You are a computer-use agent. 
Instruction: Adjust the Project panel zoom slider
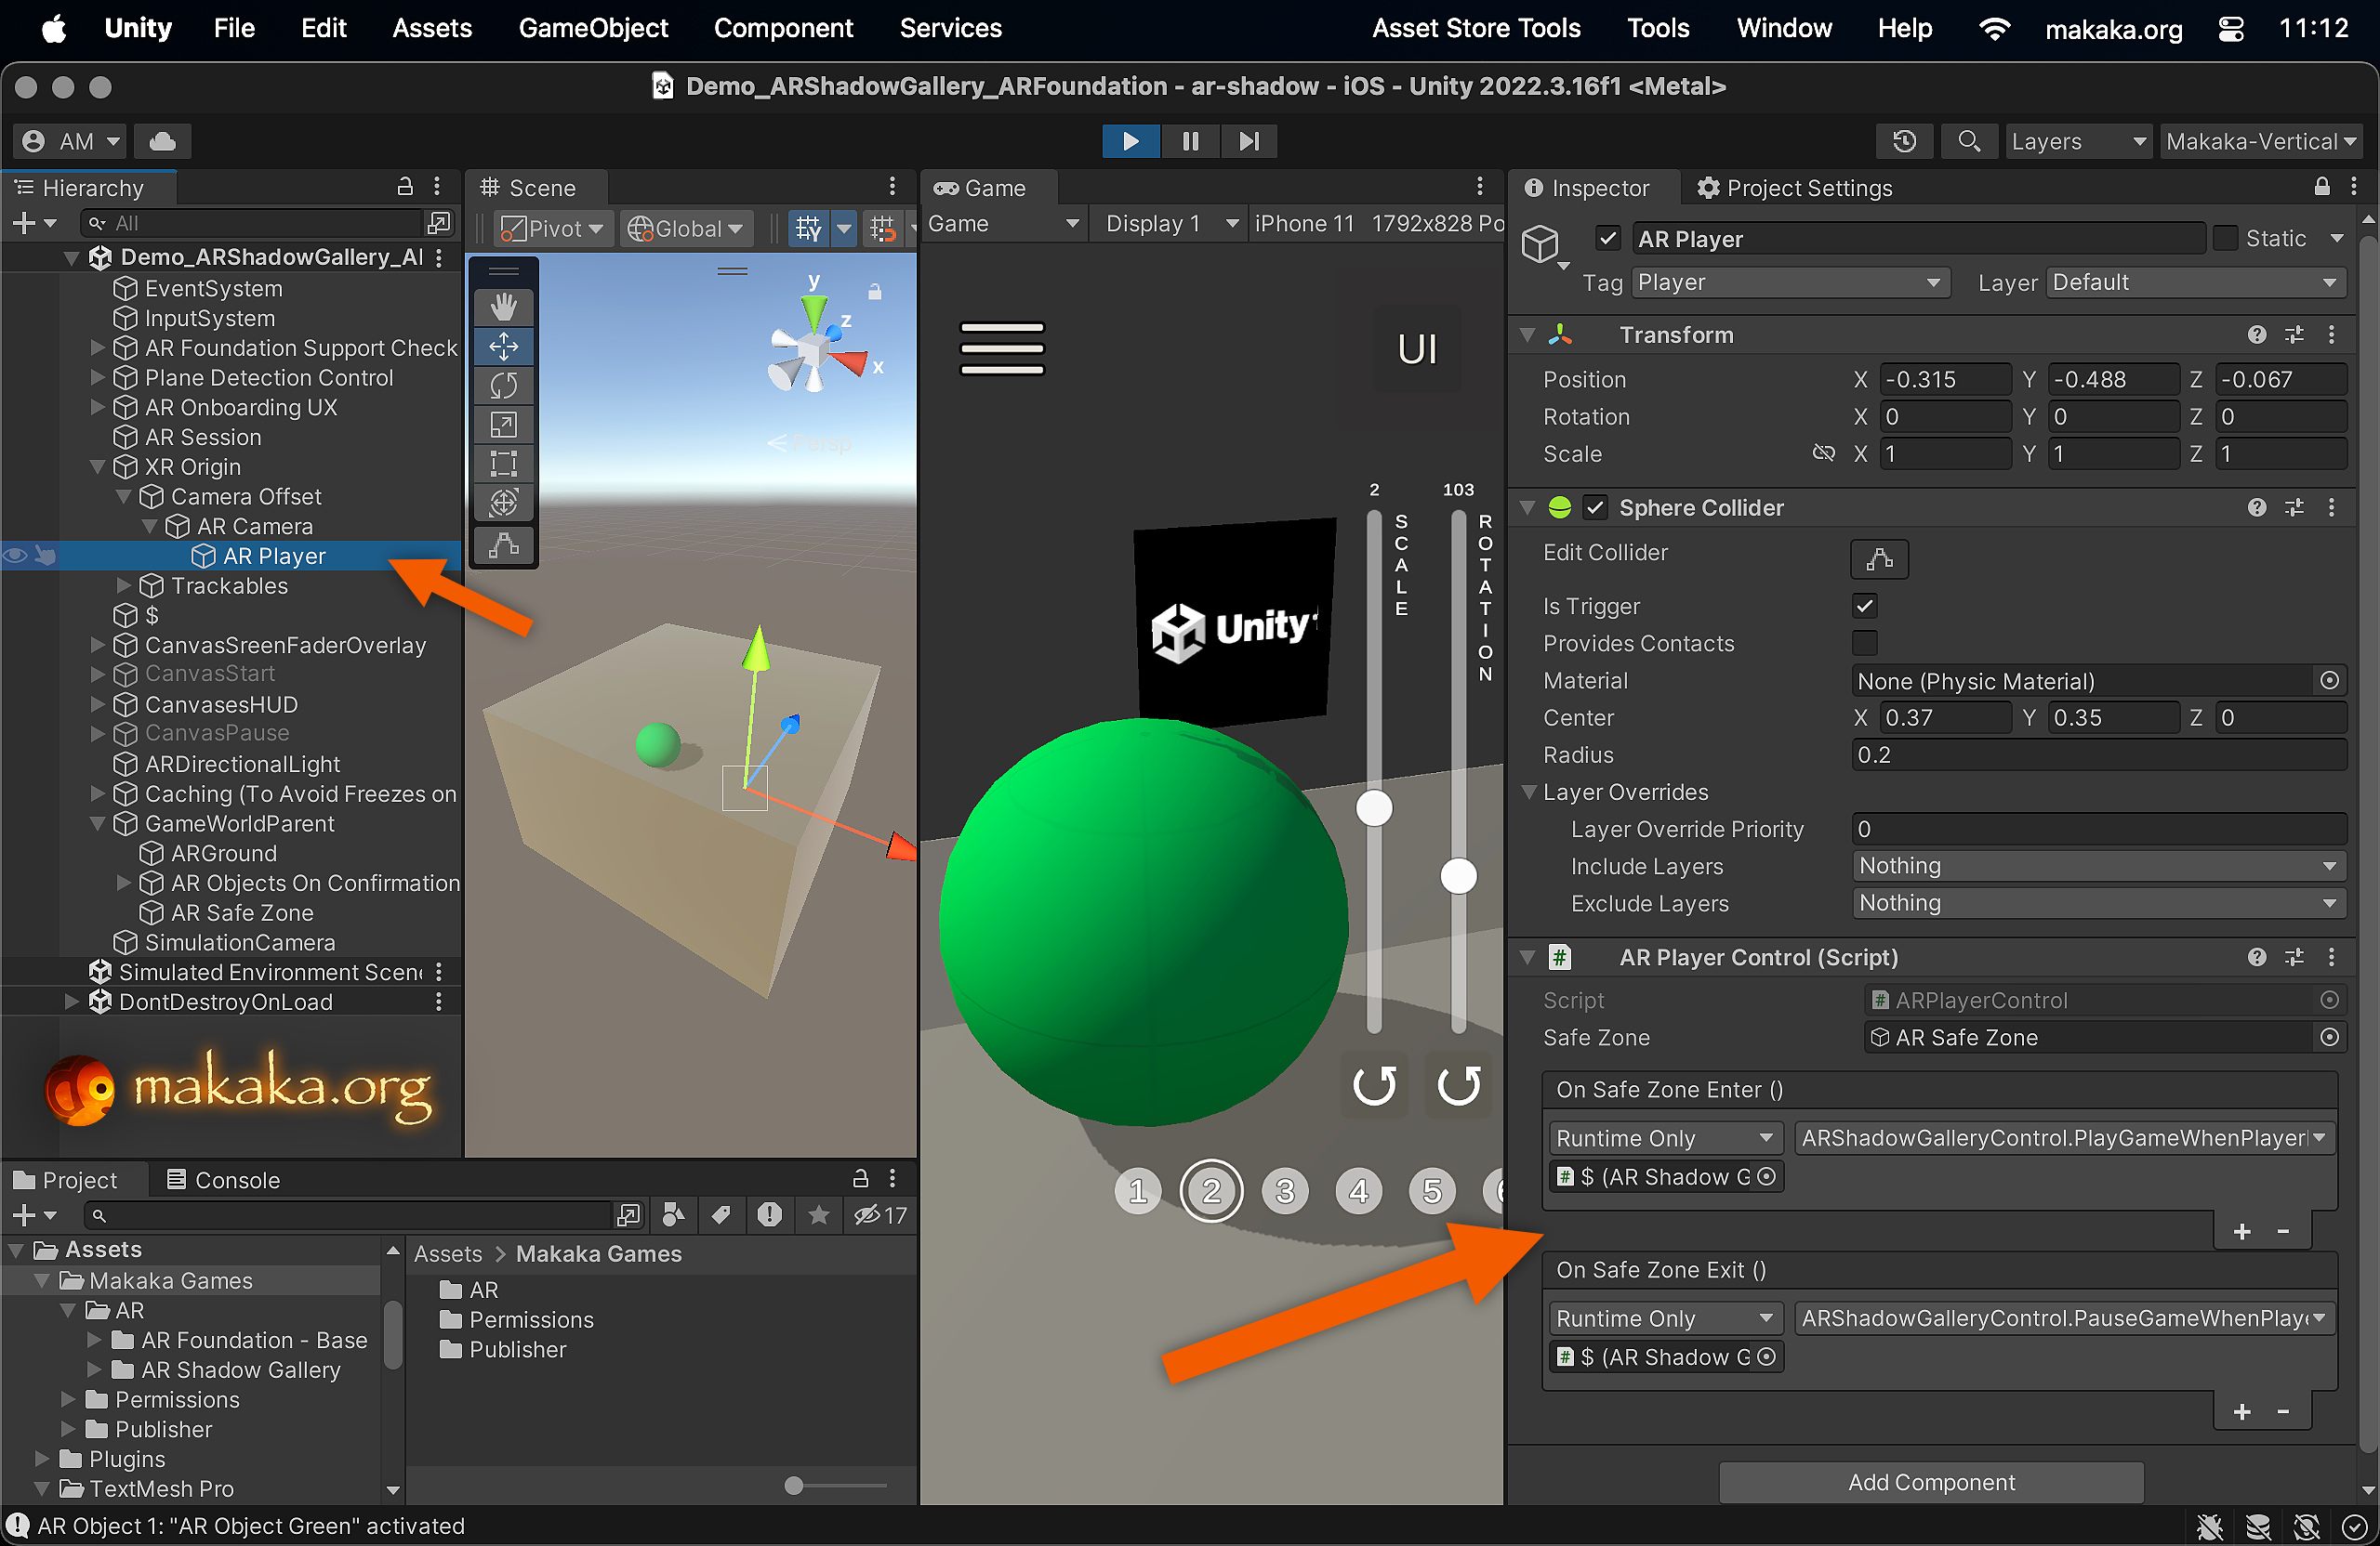coord(793,1486)
